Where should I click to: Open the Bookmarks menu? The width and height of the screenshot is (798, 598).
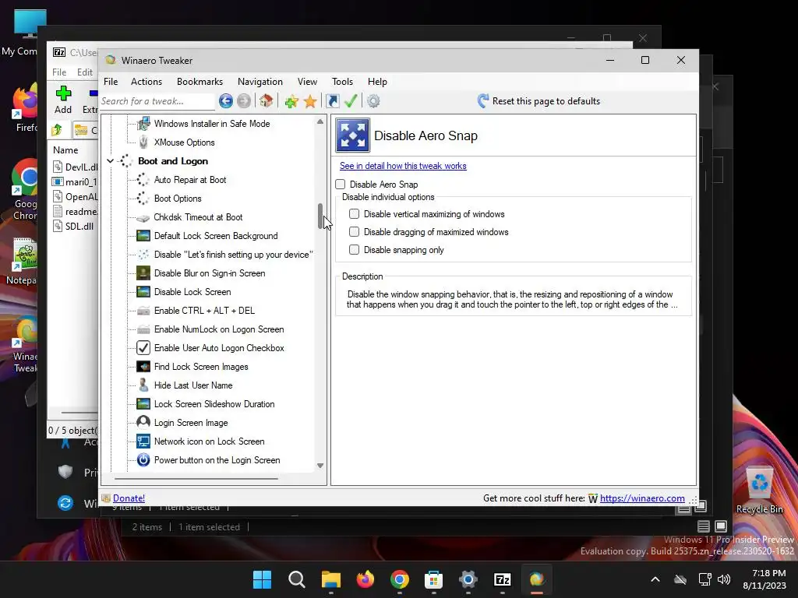coord(200,81)
